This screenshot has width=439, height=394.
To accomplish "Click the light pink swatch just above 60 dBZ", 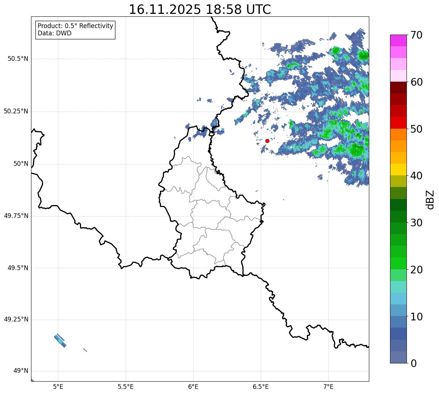I will (398, 76).
